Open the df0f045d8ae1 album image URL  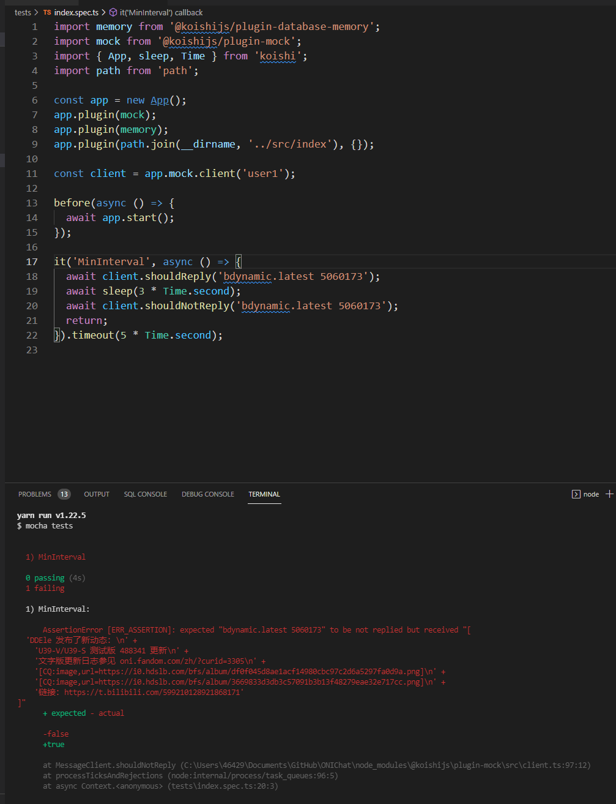click(256, 671)
